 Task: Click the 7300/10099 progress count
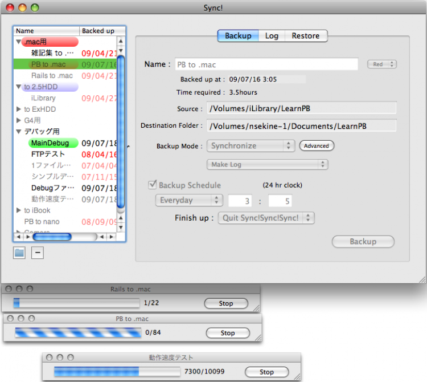pyautogui.click(x=204, y=371)
